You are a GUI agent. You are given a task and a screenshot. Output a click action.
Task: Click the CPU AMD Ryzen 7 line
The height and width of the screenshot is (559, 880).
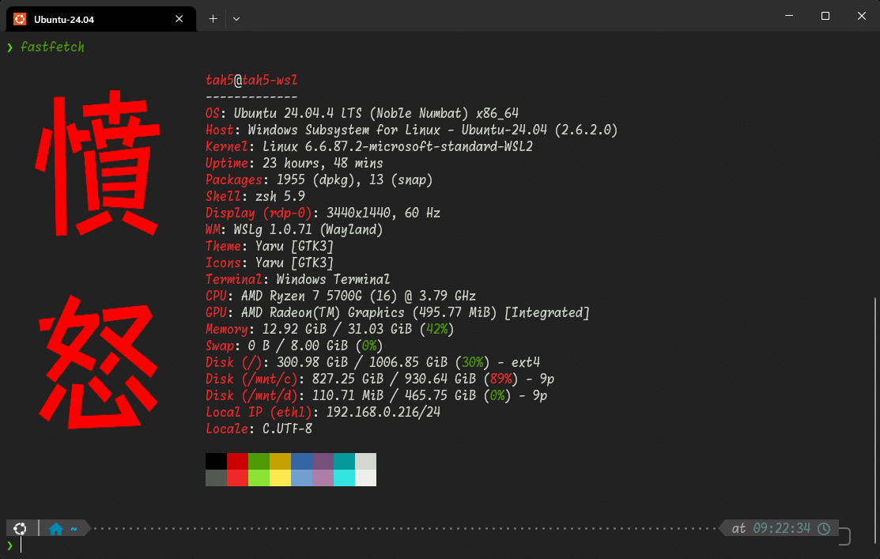tap(341, 296)
